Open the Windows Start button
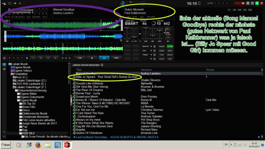 click(6, 145)
